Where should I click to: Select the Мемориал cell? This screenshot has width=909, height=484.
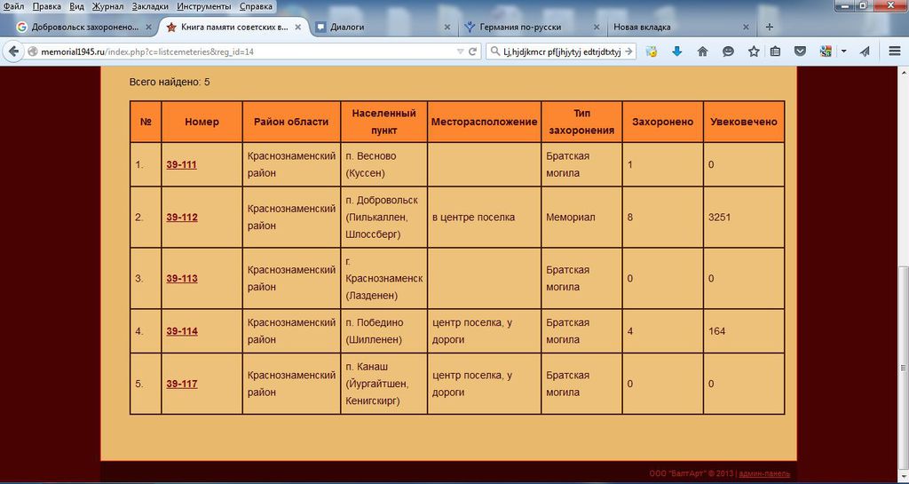[x=581, y=218]
